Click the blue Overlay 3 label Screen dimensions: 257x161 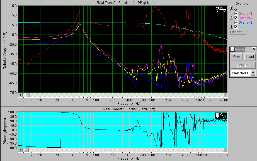pyautogui.click(x=245, y=23)
